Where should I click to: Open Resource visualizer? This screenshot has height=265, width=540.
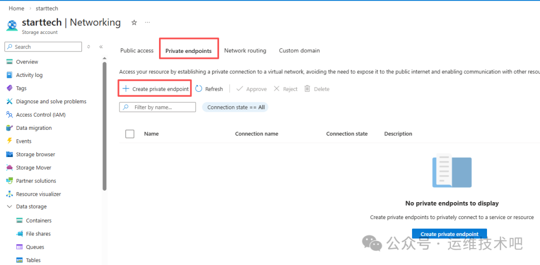[38, 194]
